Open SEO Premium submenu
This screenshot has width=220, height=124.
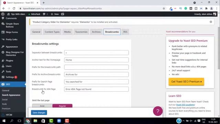click(6, 108)
